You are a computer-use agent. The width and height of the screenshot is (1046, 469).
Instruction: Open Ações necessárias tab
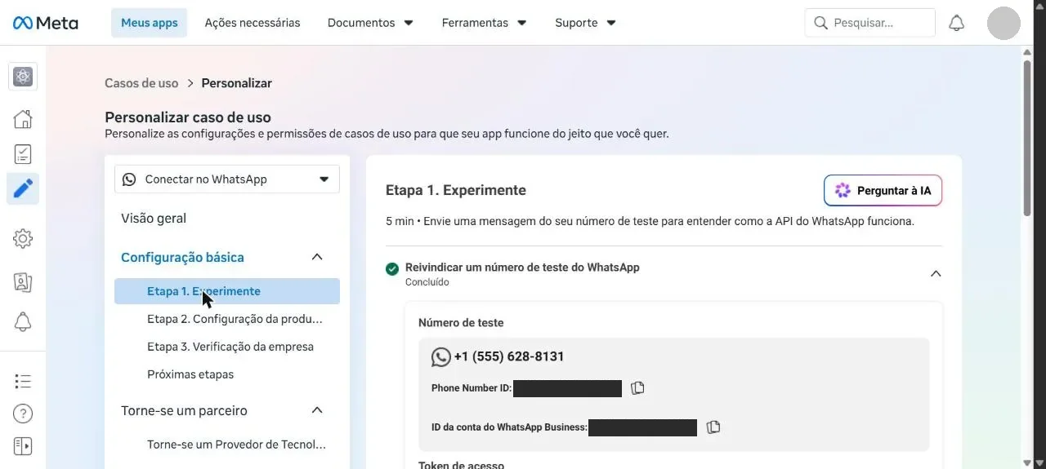click(253, 23)
